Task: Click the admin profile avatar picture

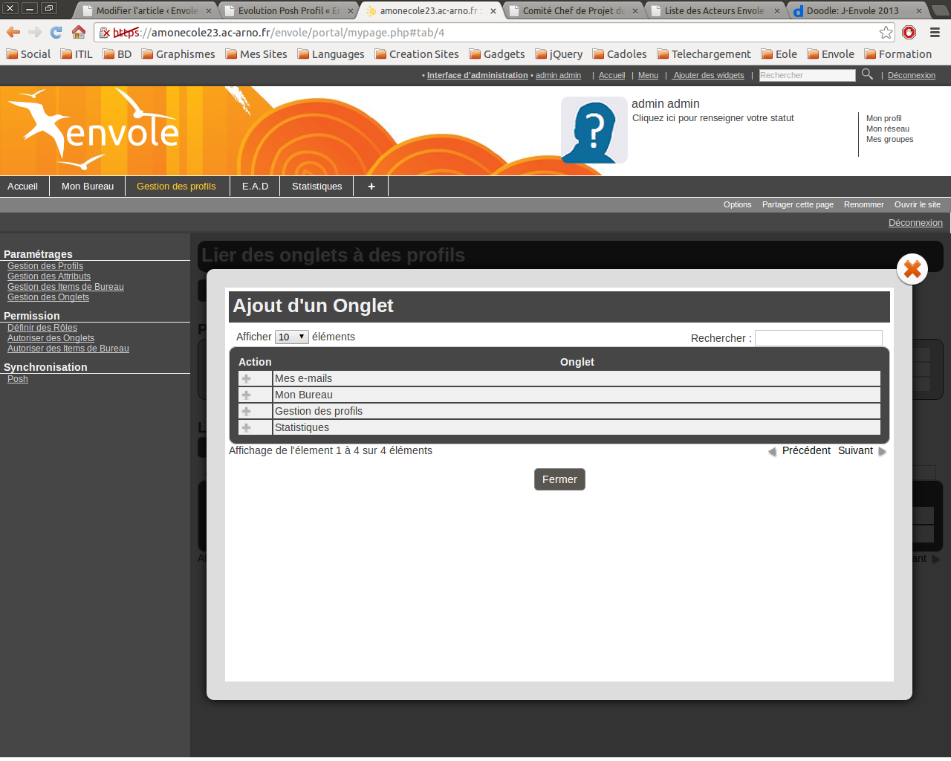Action: [x=594, y=130]
